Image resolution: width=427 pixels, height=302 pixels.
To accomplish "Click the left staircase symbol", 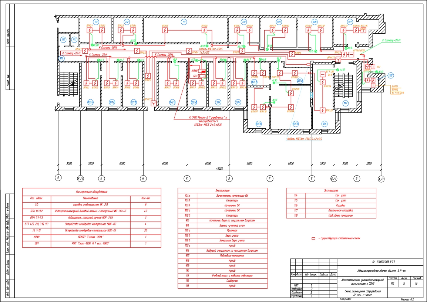I will (x=69, y=84).
